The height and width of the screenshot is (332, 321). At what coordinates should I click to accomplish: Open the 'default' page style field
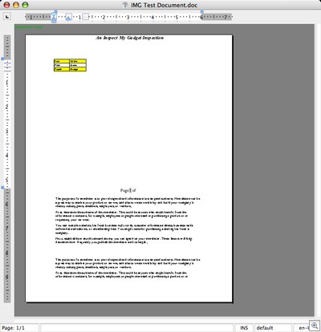click(273, 328)
